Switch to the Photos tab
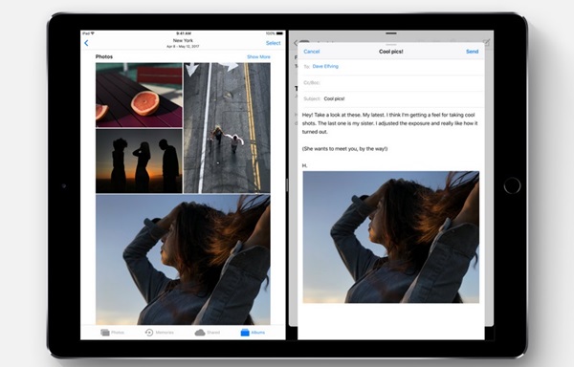574x367 pixels. click(112, 333)
